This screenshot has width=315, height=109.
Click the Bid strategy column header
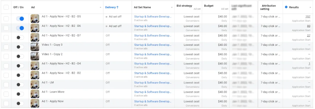[184, 6]
